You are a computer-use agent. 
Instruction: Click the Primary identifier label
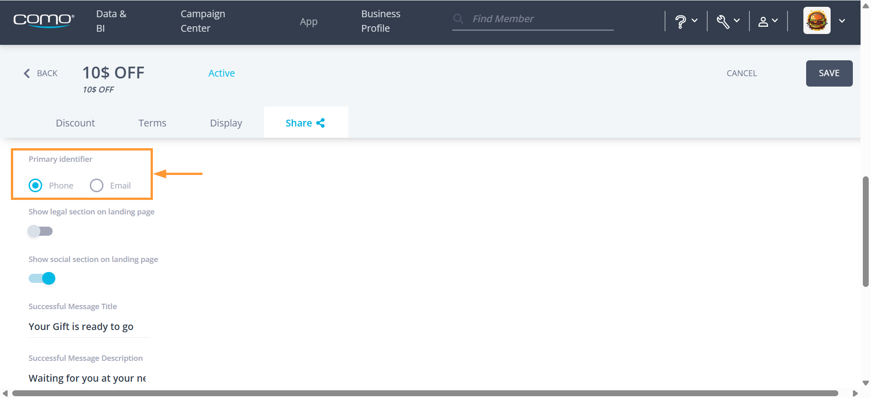60,159
